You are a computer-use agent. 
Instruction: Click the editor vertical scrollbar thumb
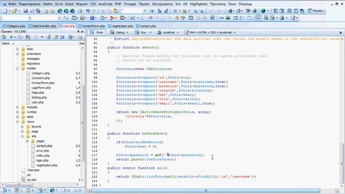pyautogui.click(x=342, y=163)
